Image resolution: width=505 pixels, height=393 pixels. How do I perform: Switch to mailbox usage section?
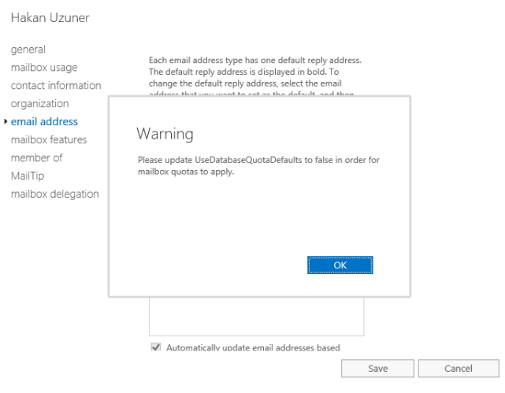44,68
